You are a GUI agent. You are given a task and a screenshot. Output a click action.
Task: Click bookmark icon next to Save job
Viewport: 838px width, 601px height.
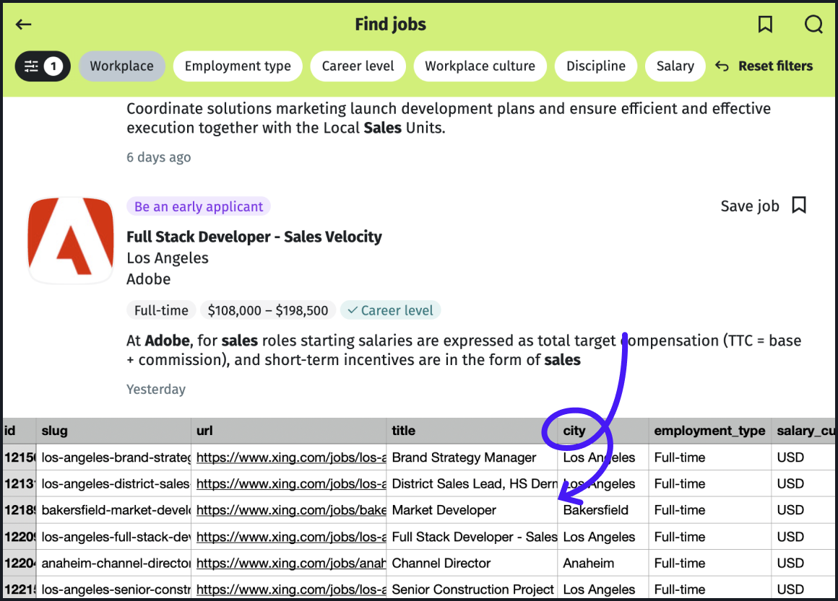click(799, 206)
